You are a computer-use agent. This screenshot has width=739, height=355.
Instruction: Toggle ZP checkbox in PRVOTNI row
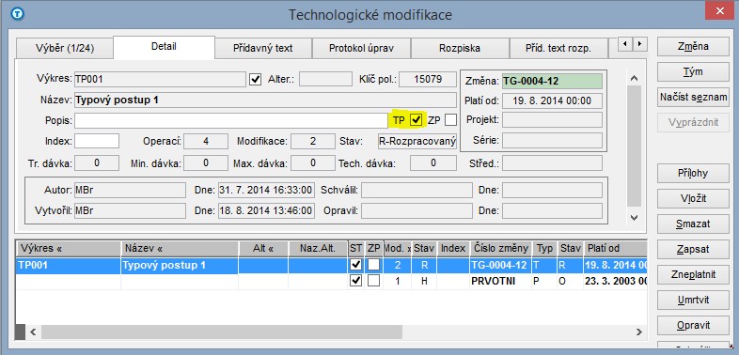(x=374, y=281)
